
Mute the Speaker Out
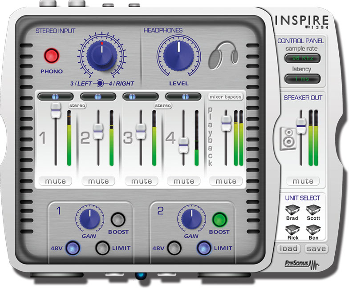(x=303, y=181)
